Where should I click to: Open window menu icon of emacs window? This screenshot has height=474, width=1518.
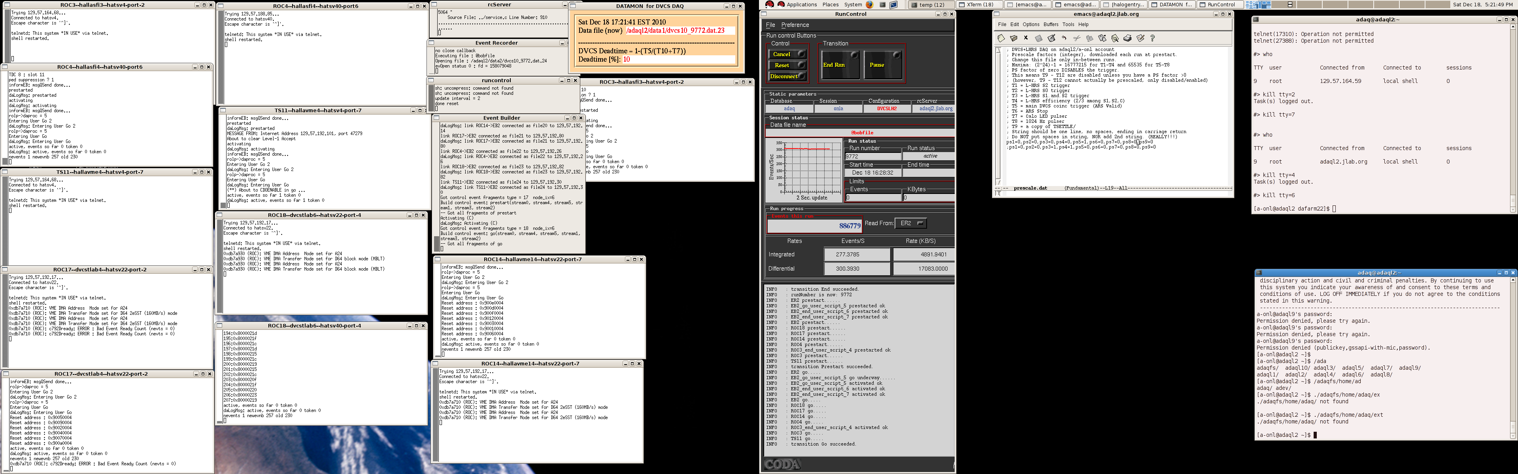(x=997, y=14)
